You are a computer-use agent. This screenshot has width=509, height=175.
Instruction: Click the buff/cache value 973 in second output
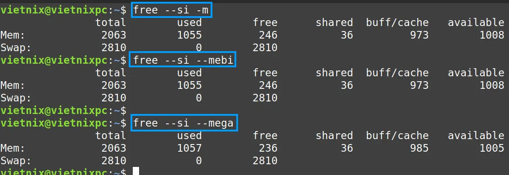[419, 85]
